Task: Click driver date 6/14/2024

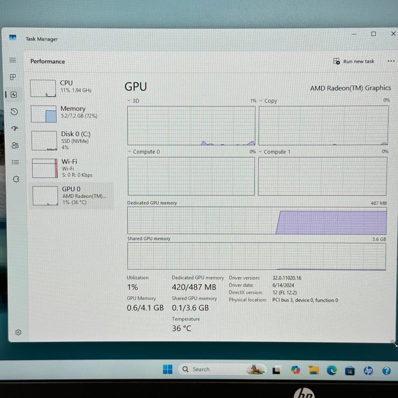Action: (x=283, y=285)
